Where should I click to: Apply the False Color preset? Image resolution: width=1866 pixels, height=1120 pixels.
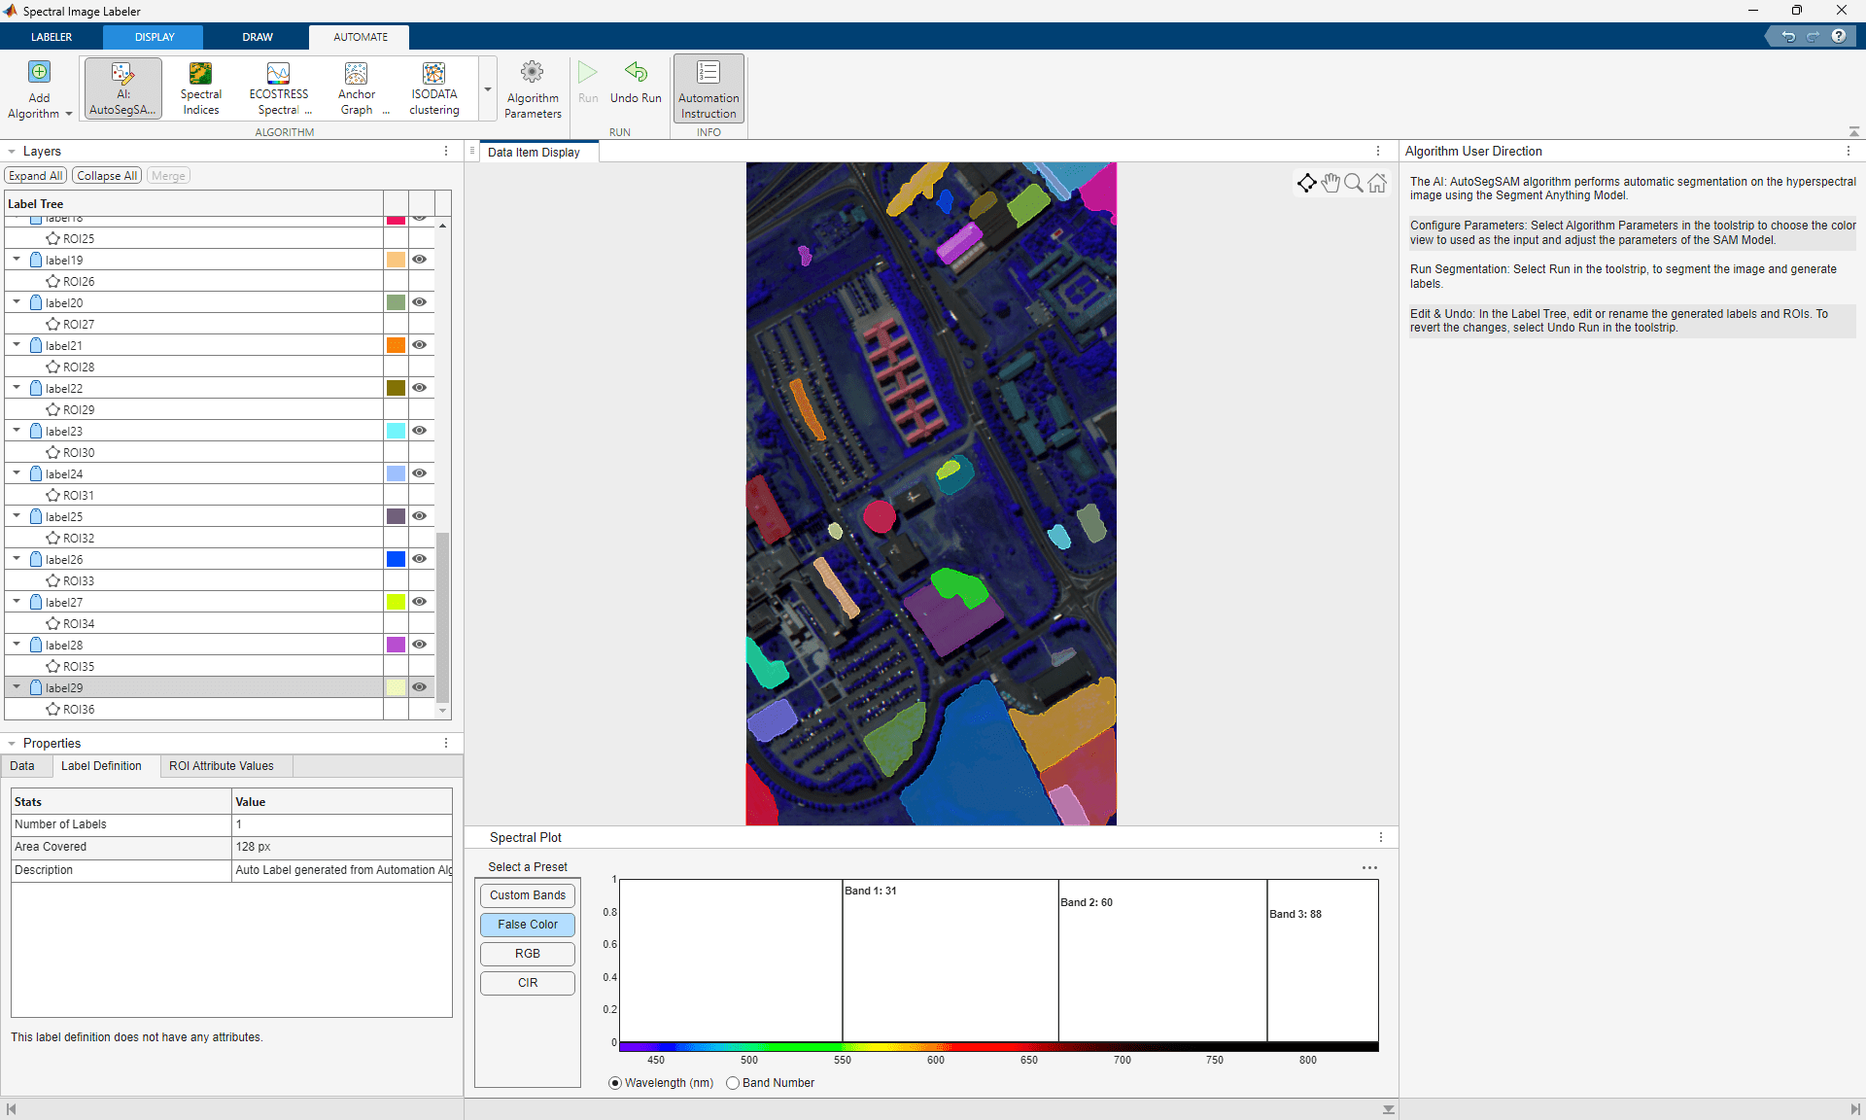[526, 925]
